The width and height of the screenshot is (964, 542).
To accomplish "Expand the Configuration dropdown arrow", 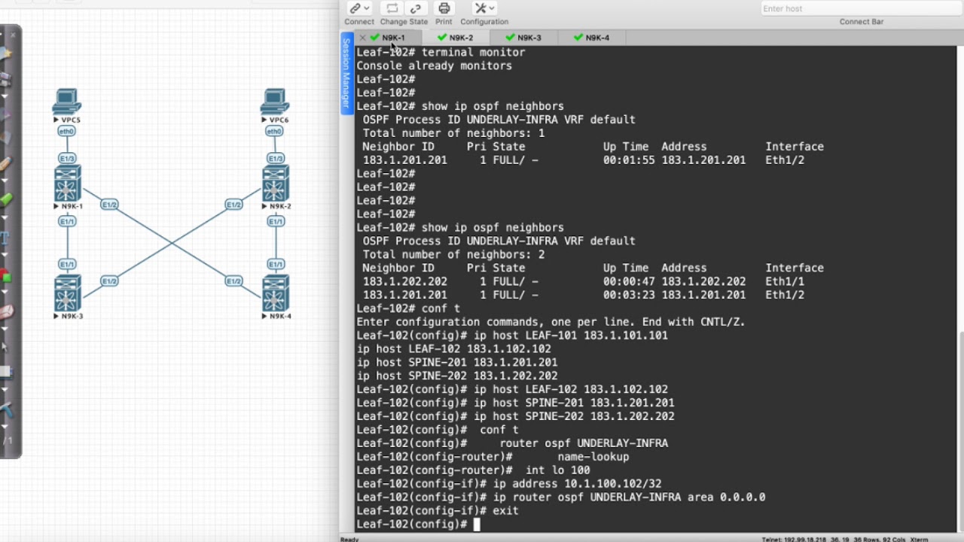I will [x=492, y=8].
